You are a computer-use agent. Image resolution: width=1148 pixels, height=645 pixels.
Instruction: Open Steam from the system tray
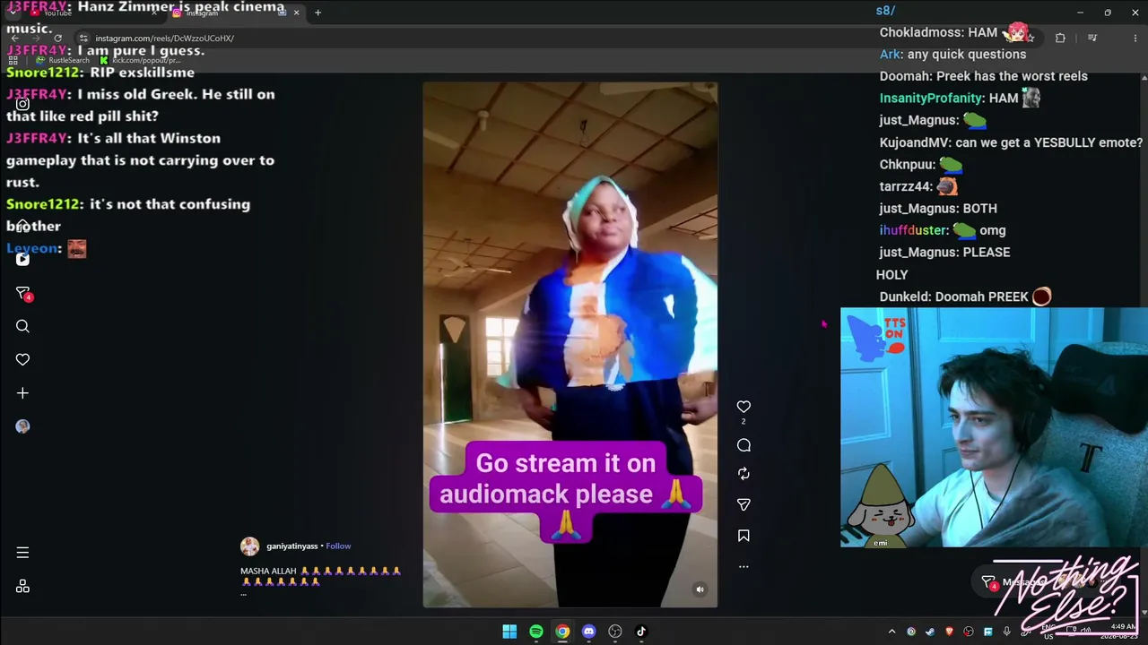pyautogui.click(x=930, y=632)
